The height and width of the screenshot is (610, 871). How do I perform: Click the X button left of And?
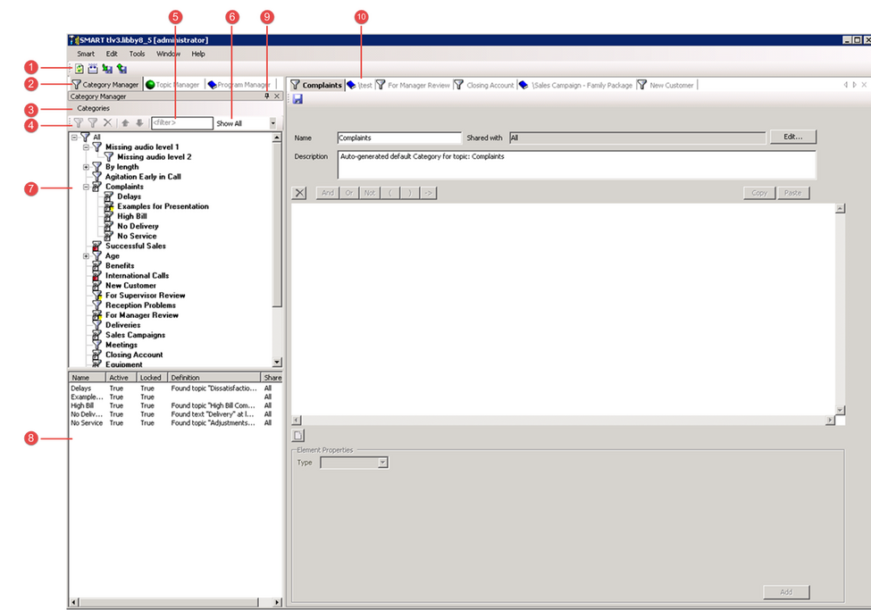pyautogui.click(x=300, y=193)
